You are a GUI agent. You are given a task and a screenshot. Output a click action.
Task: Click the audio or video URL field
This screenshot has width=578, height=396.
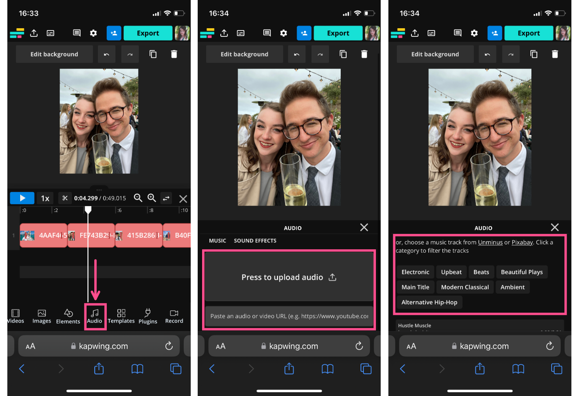(289, 316)
